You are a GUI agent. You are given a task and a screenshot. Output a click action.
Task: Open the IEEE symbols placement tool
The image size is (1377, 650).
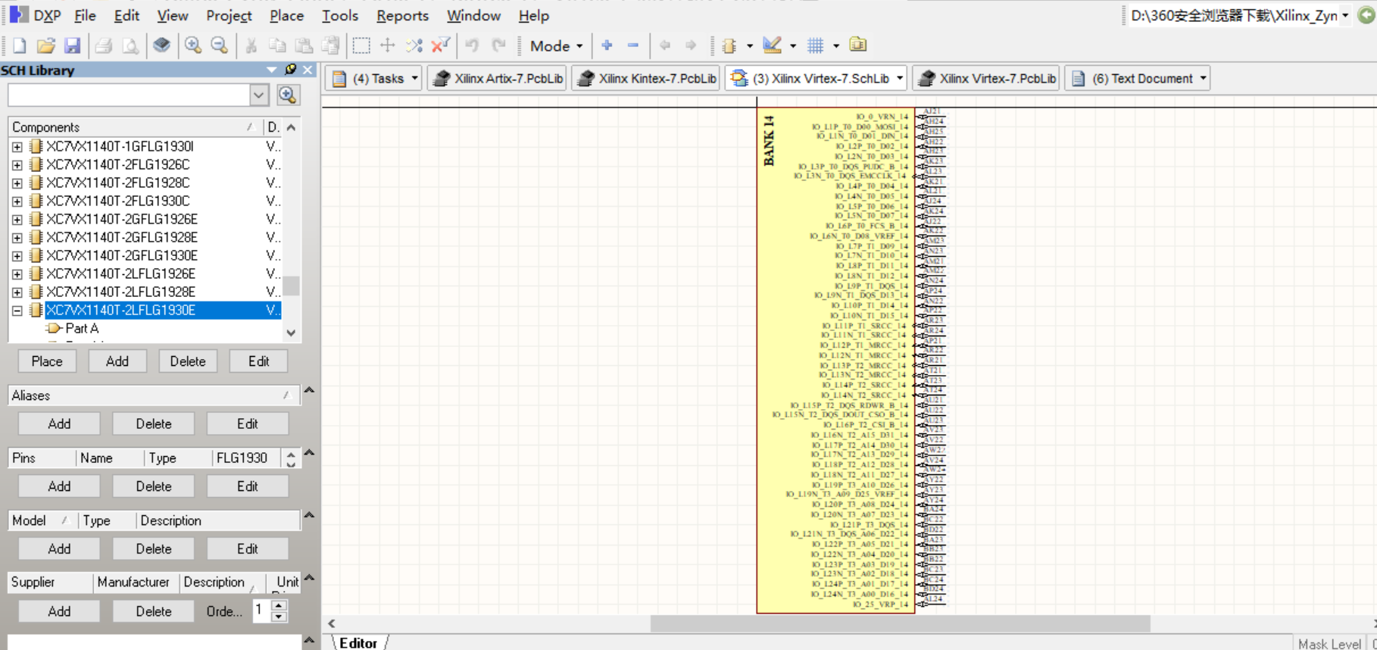coord(729,45)
